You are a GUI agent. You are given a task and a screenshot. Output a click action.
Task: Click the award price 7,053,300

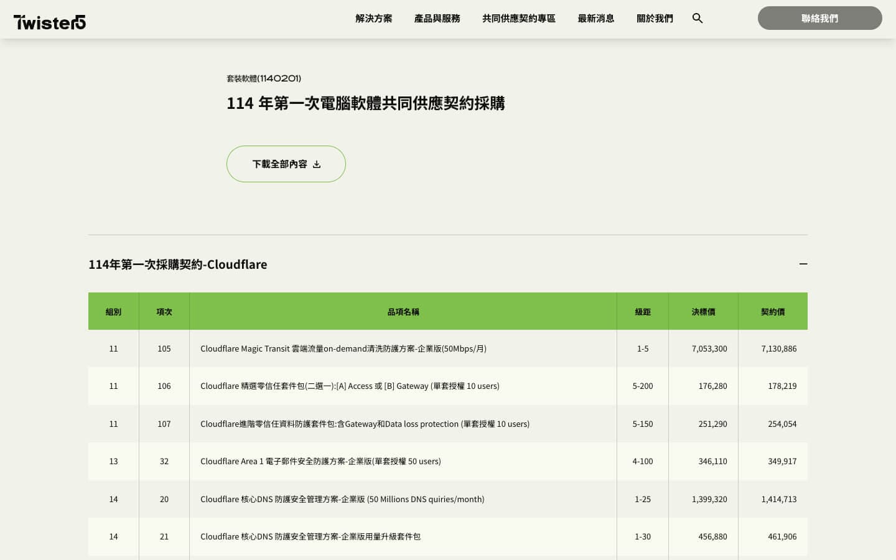709,348
